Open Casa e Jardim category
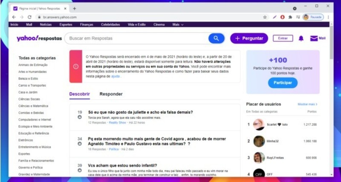341x182 pixels. [28, 92]
